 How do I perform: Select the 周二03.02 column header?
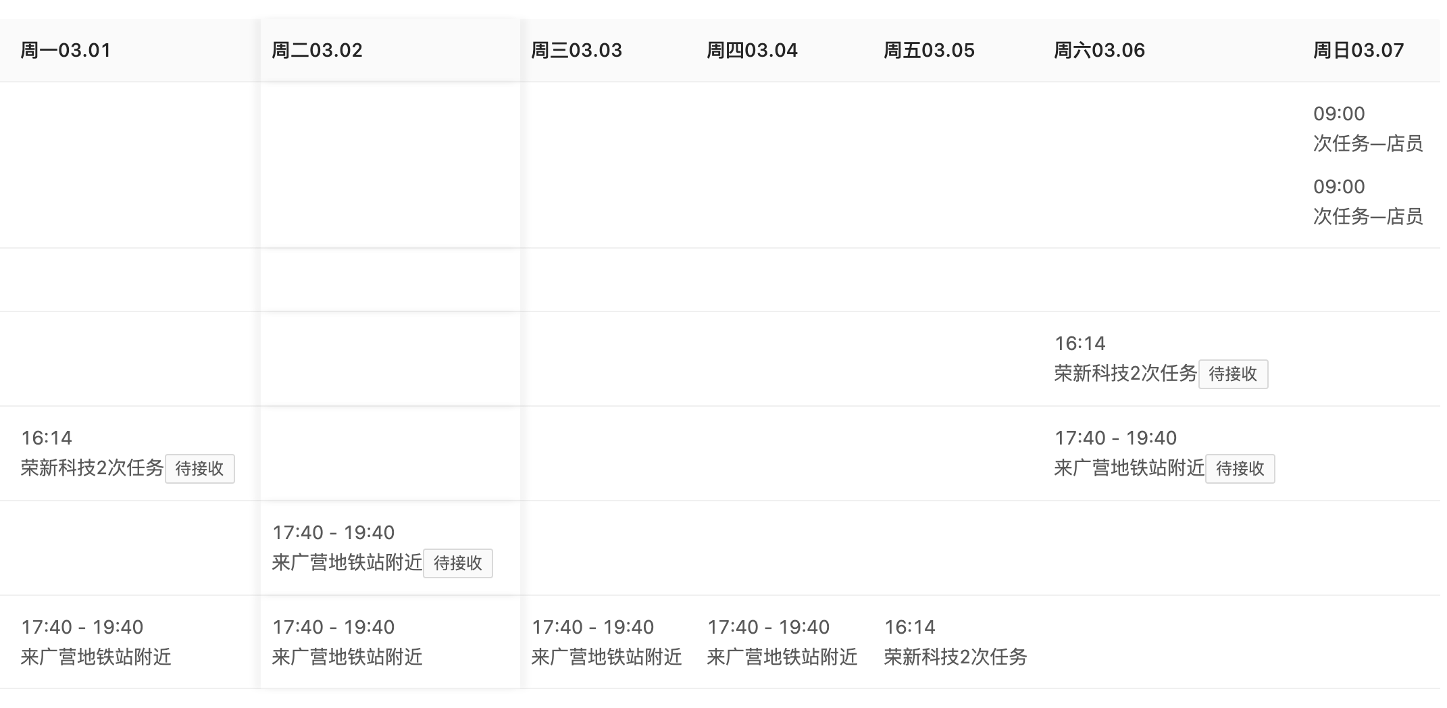[315, 49]
